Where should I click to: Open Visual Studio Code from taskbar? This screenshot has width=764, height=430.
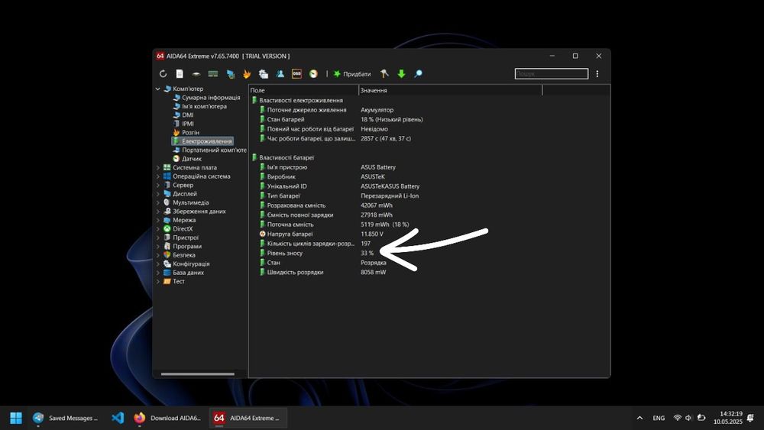pos(118,418)
